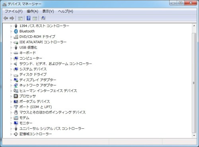Click the IDE ATA/ATAPI コントローラー icon

point(16,42)
